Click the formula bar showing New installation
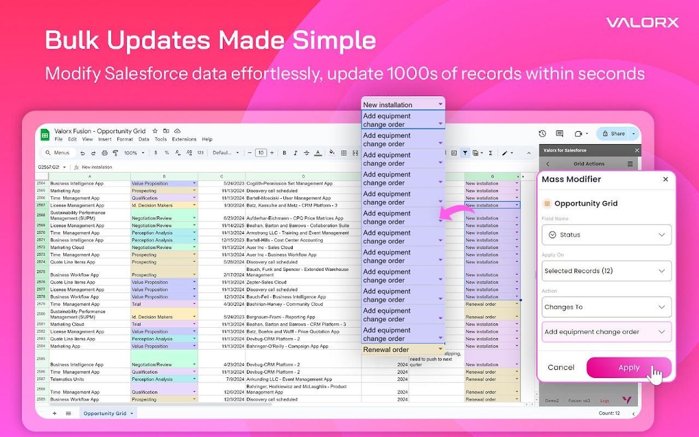699x437 pixels. point(97,167)
